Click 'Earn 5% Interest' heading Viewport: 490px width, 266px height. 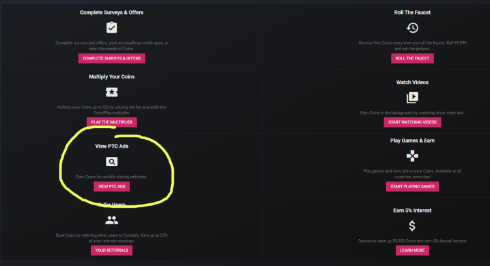(x=412, y=210)
